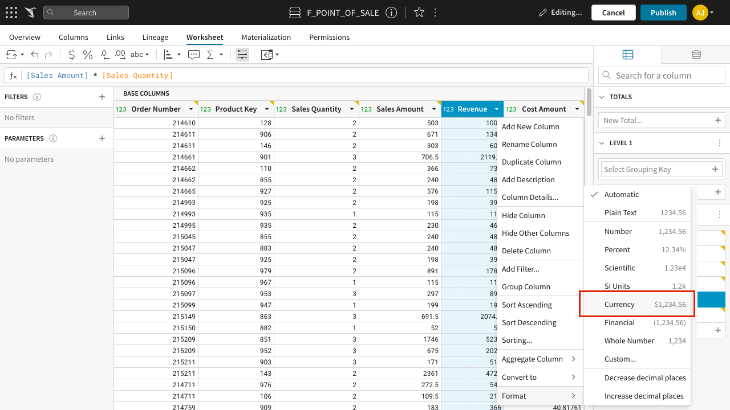Select Percent format option

(x=637, y=249)
